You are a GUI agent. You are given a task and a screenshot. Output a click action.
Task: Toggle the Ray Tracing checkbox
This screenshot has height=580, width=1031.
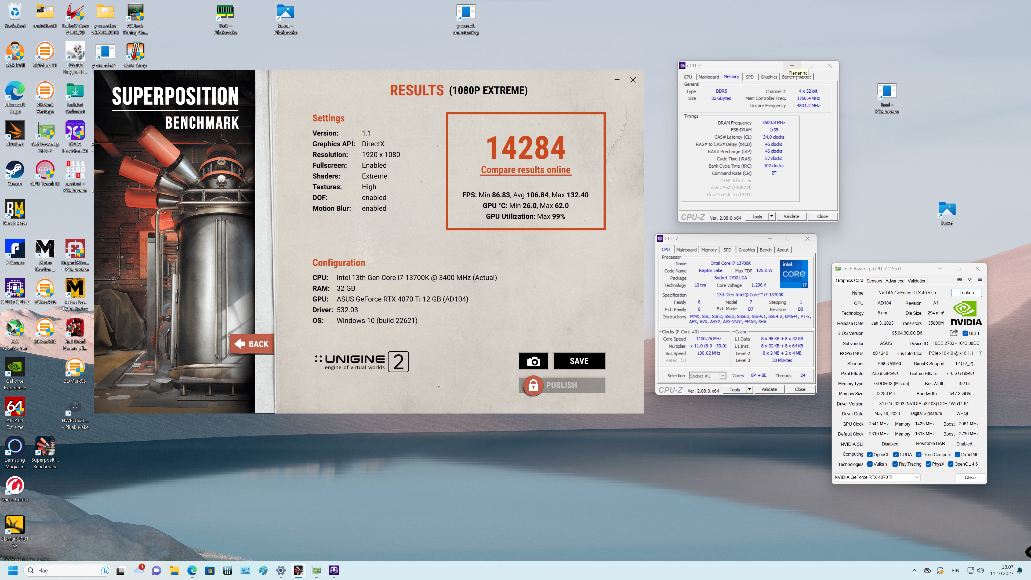pos(895,464)
